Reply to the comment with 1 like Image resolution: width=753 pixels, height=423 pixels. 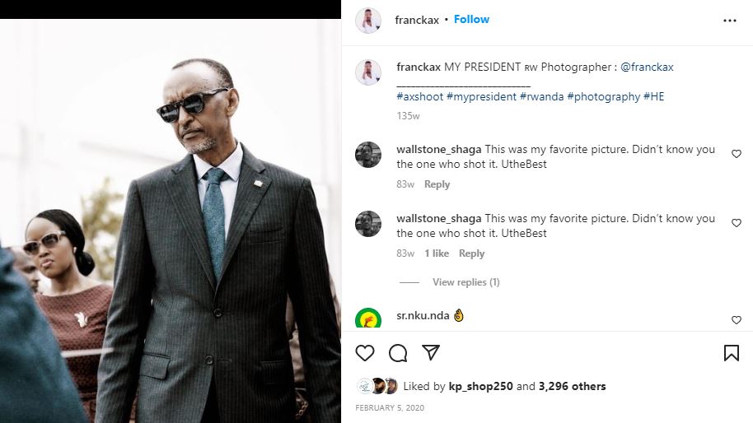471,253
